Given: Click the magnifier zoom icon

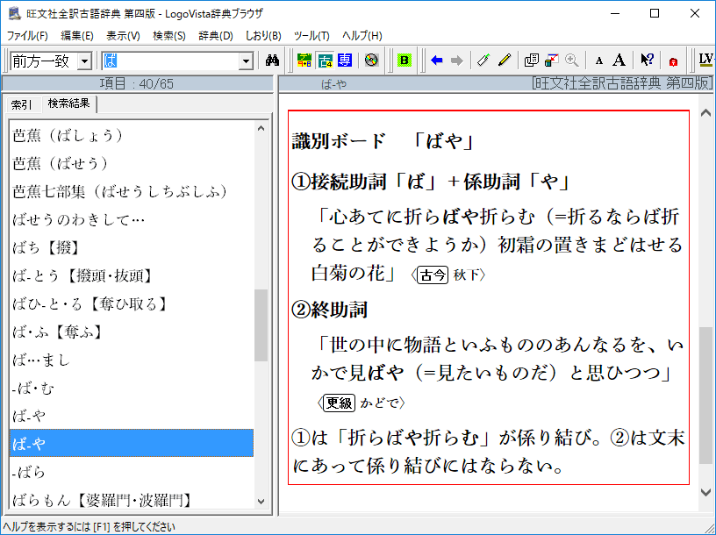Looking at the screenshot, I should point(571,61).
